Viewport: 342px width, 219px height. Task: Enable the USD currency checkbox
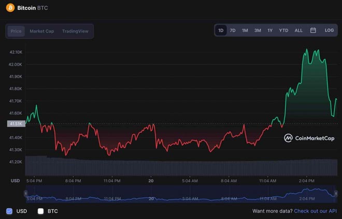click(9, 211)
